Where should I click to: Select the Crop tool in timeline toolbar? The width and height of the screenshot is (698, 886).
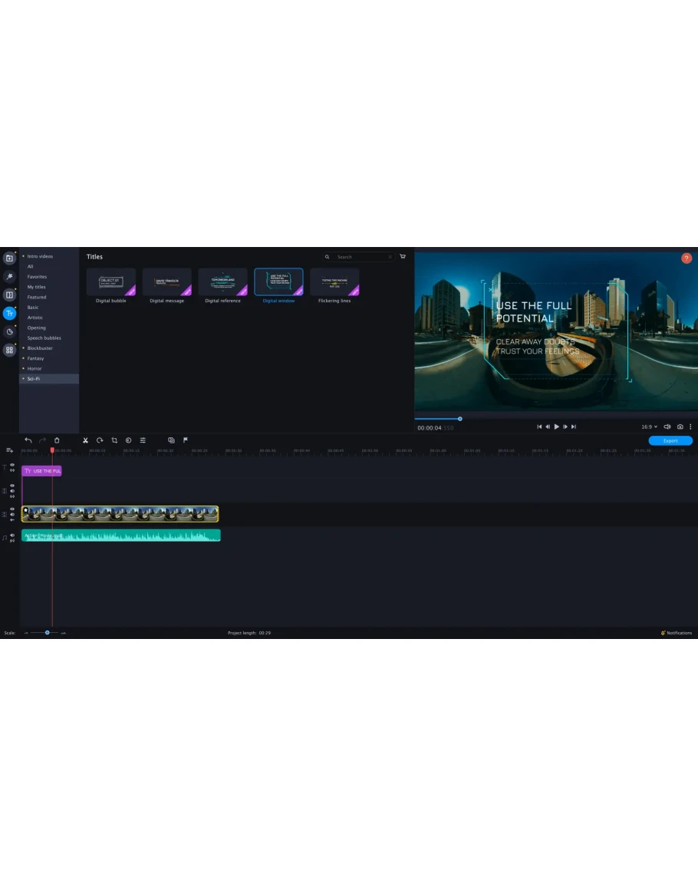pyautogui.click(x=114, y=440)
